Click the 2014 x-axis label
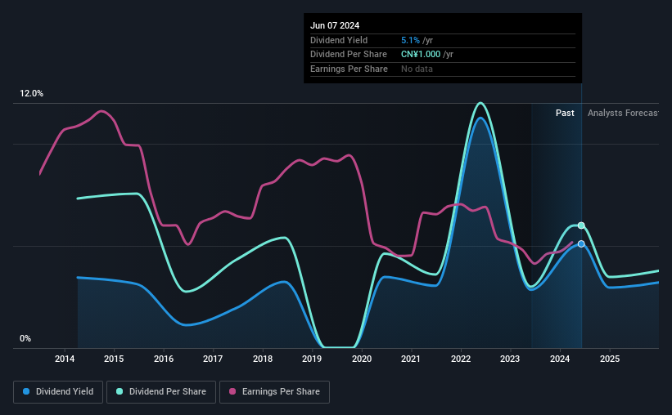Screen dimensions: 672x415 click(x=65, y=359)
